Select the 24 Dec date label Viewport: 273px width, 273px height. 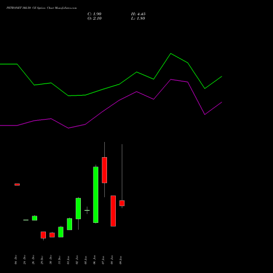tap(25, 260)
